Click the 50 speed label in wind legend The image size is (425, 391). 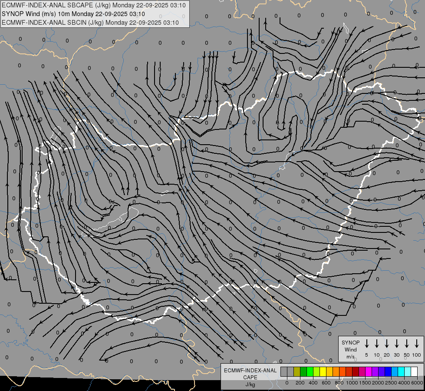(407, 355)
